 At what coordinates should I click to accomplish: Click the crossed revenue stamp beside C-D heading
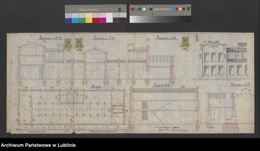click(79, 44)
